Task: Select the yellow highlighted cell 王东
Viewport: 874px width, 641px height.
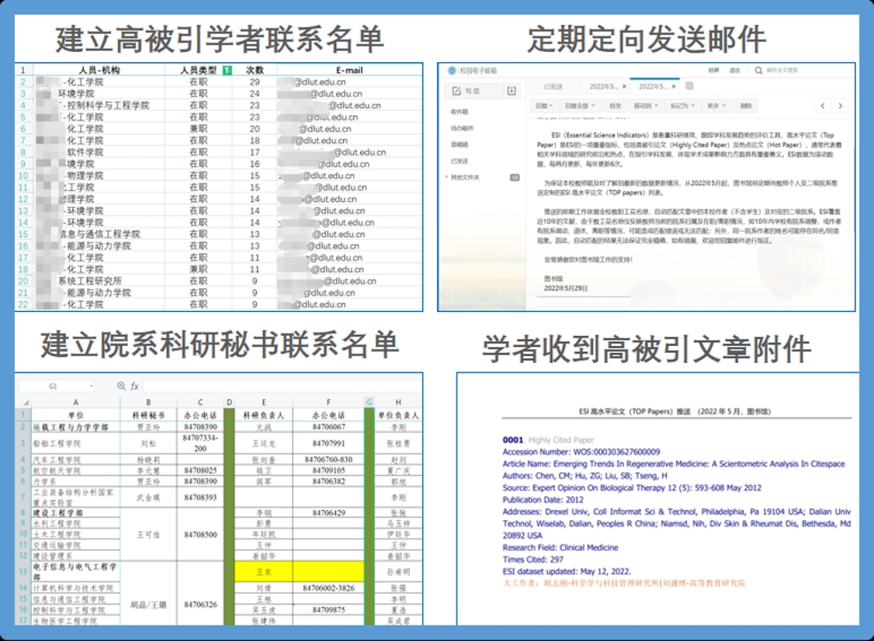Action: click(x=263, y=571)
